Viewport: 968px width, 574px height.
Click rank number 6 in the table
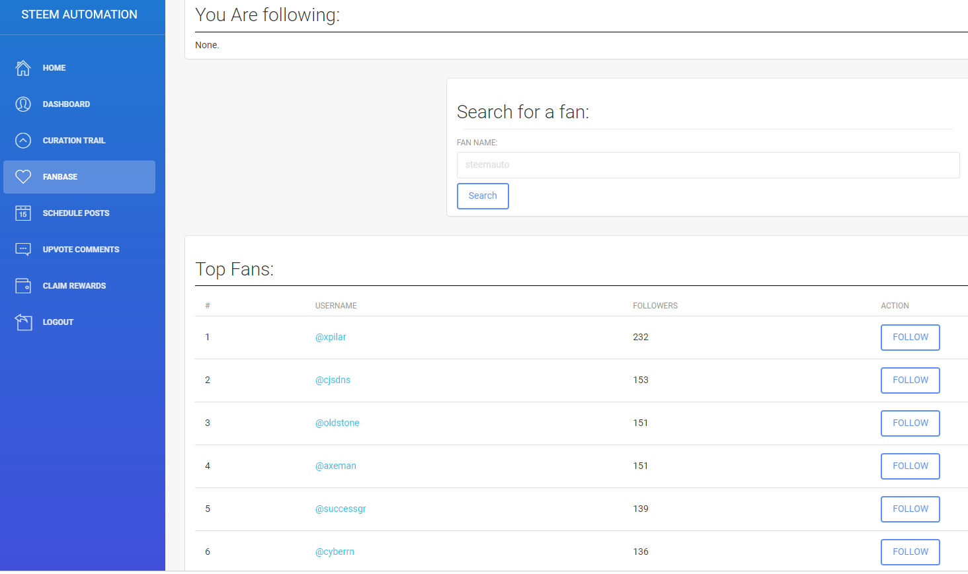[x=208, y=552]
